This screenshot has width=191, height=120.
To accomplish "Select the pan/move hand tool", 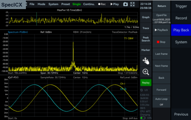I will pyautogui.click(x=146, y=61).
